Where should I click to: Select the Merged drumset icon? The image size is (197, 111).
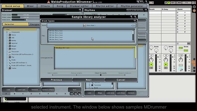pyautogui.click(x=10, y=46)
